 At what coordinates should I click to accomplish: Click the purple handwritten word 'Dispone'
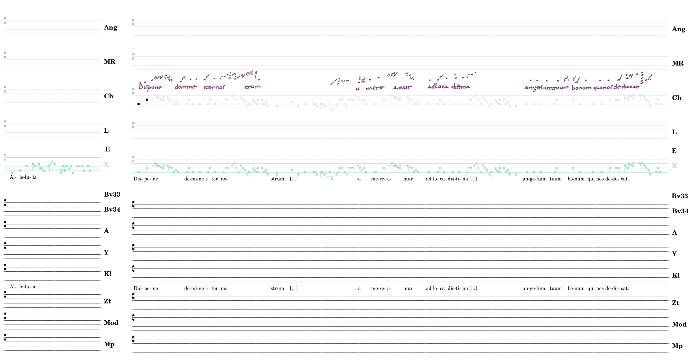[x=151, y=87]
